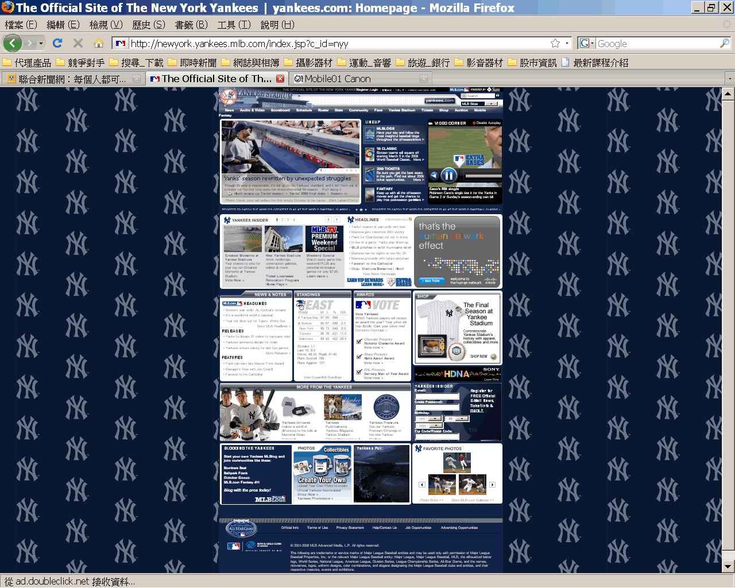Viewport: 735px width, 588px height.
Task: Disable Autoplay in Video Corner
Action: (x=487, y=123)
